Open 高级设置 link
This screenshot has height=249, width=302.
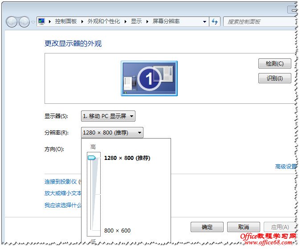click(x=286, y=166)
